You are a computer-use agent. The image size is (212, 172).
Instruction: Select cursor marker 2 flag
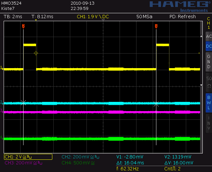coord(24,26)
